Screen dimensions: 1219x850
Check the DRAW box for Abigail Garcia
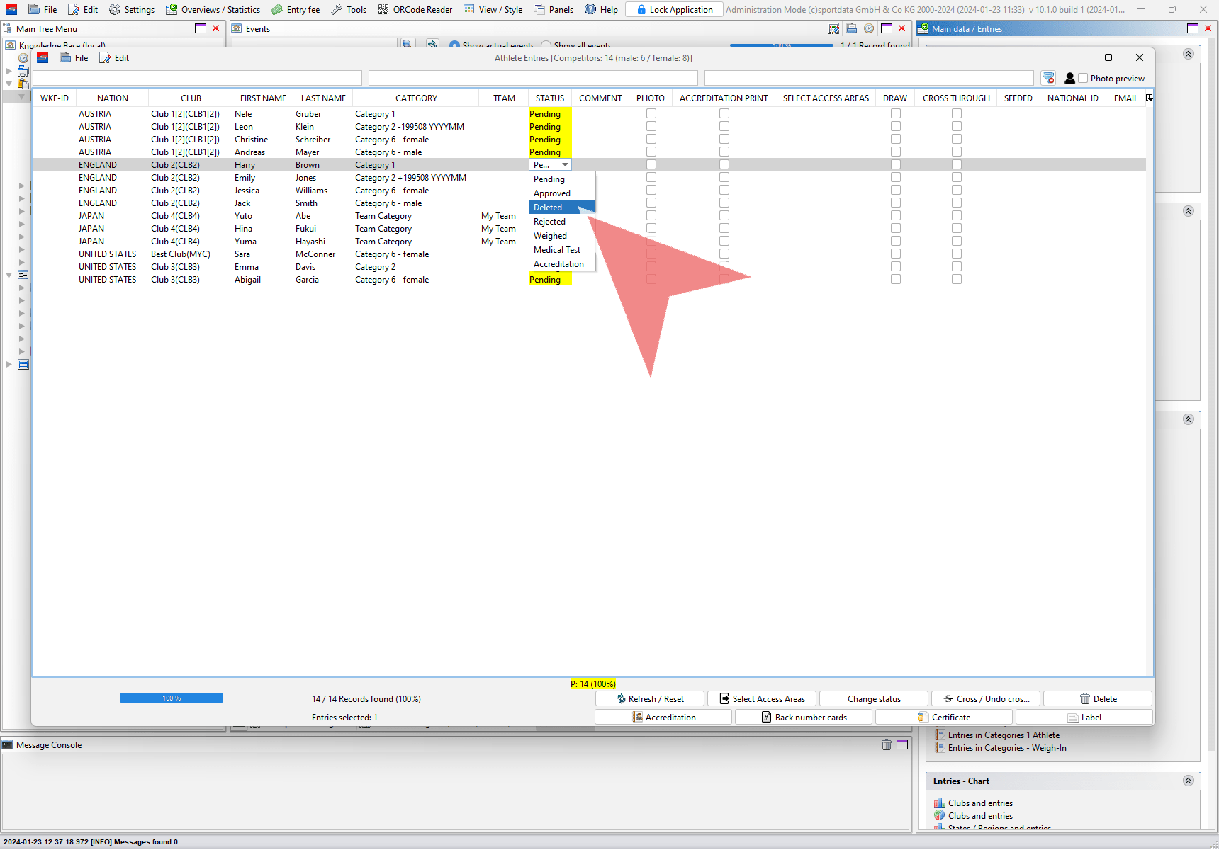pos(895,280)
